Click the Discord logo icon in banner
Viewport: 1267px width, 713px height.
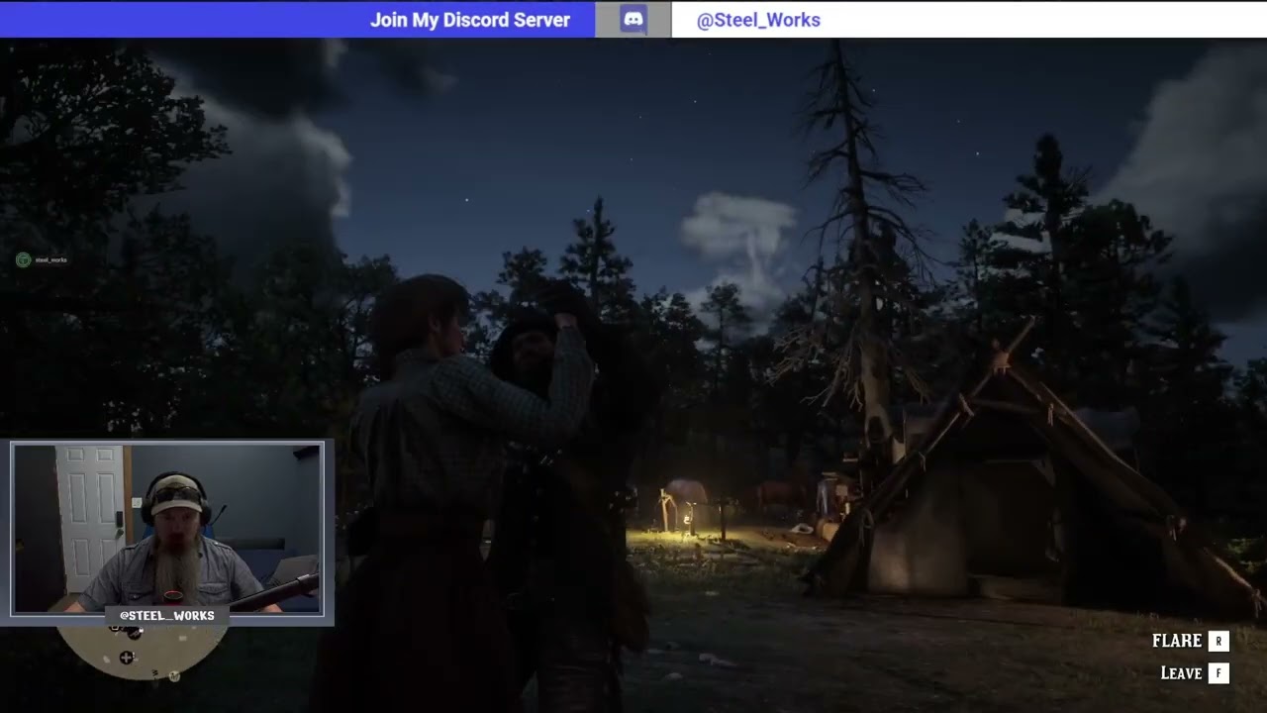(x=633, y=20)
